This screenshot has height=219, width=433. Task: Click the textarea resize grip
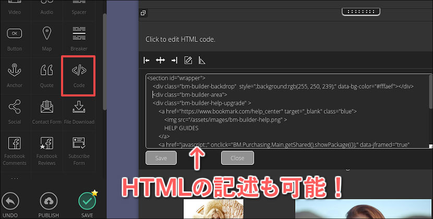pyautogui.click(x=430, y=147)
